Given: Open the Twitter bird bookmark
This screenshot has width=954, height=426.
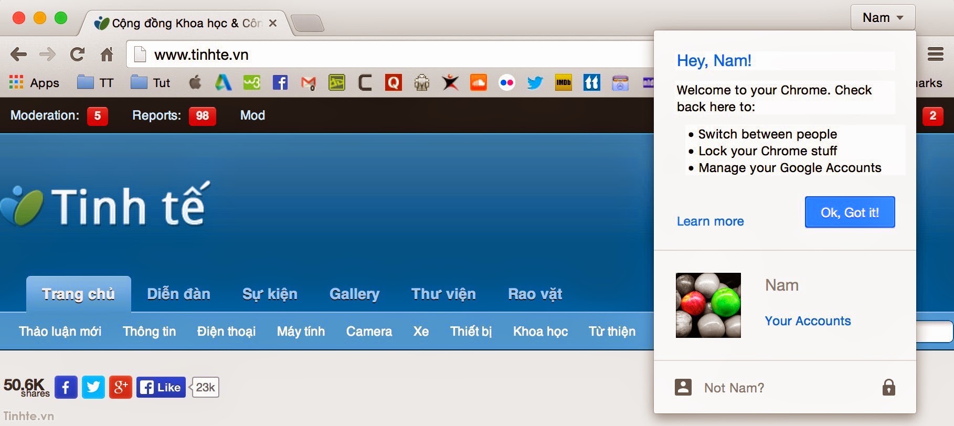Looking at the screenshot, I should 535,82.
